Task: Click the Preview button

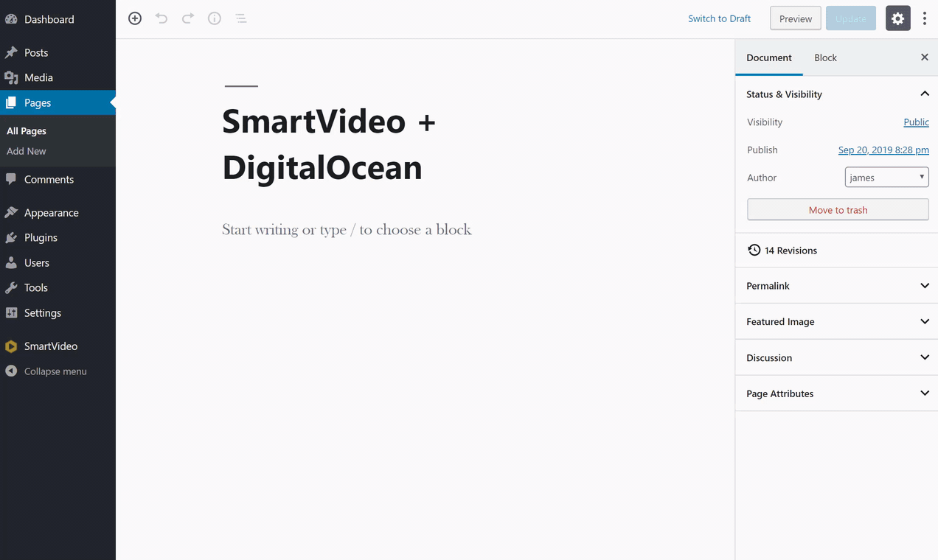Action: (x=795, y=18)
